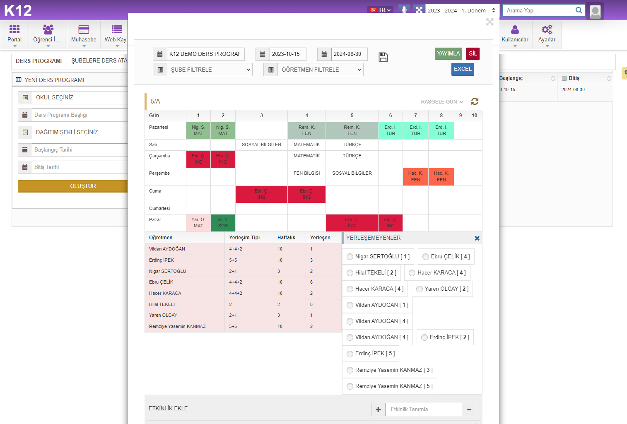
Task: Switch to the ŞUBELERE DERS ATA tab
Action: (x=99, y=61)
